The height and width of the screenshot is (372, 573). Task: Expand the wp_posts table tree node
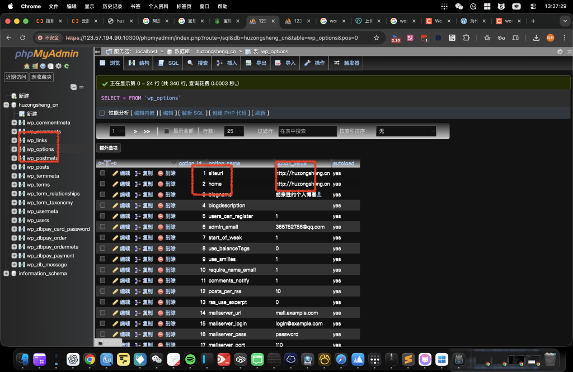tap(14, 167)
